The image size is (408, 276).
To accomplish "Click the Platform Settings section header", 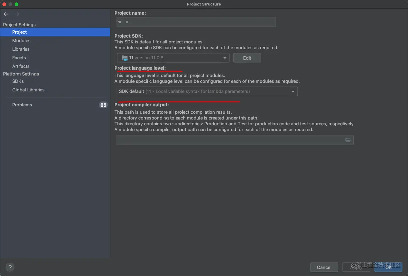I will 21,74.
